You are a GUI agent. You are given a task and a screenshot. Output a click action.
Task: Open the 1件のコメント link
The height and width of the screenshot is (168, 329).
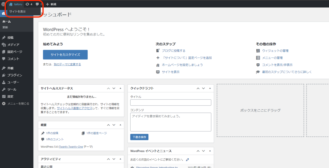click(x=55, y=139)
